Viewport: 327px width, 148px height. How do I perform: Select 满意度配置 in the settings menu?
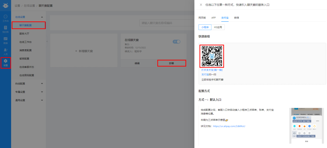click(x=29, y=50)
